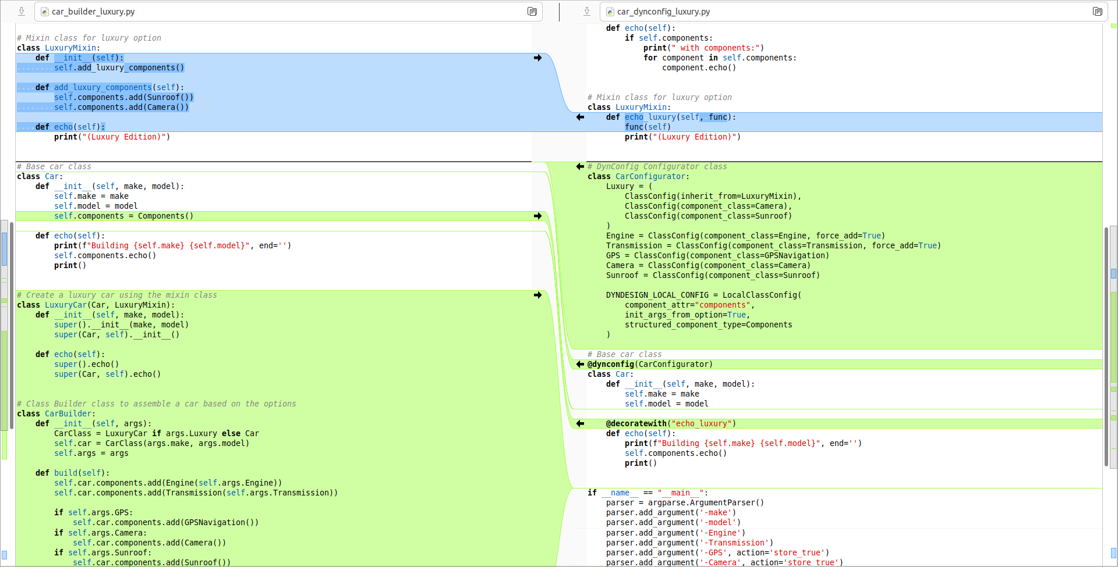Click 'GPS = ClassConfig(component_class=GPSNavigation)' line
This screenshot has height=567, width=1118.
coord(717,256)
